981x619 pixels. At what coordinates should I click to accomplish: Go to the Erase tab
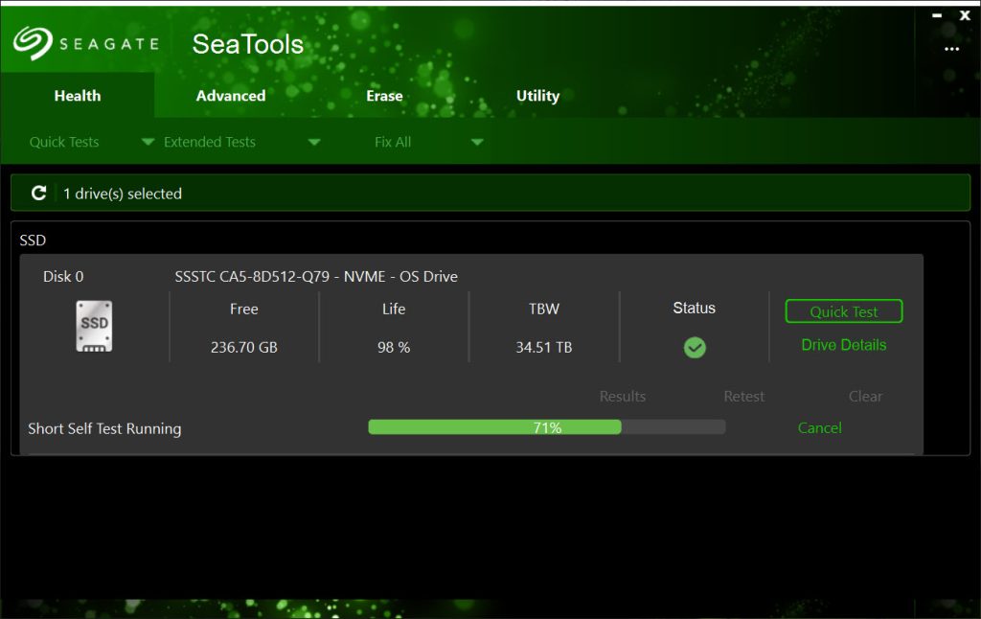pos(384,96)
